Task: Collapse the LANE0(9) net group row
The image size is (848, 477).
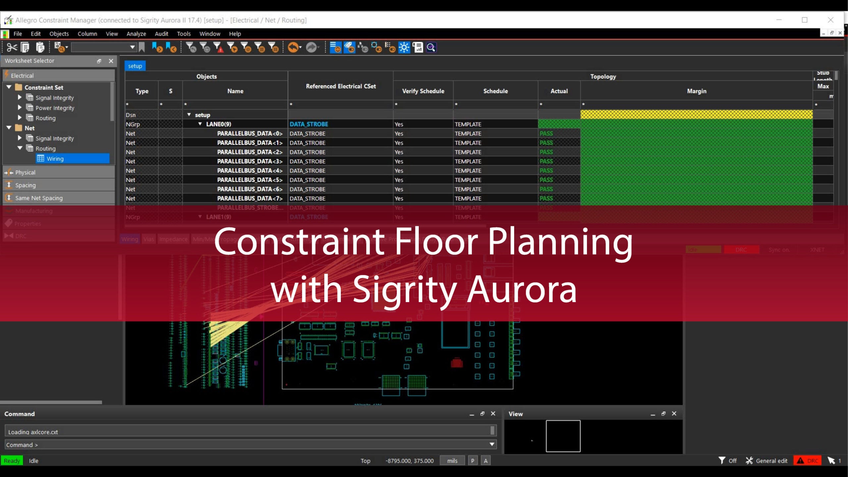Action: coord(200,124)
